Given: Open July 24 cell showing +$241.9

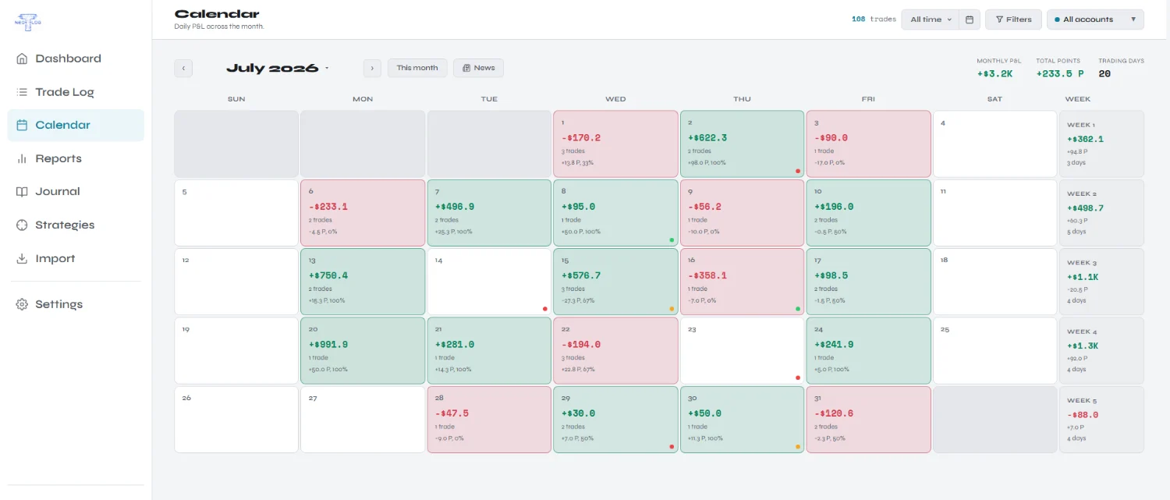Looking at the screenshot, I should (868, 350).
